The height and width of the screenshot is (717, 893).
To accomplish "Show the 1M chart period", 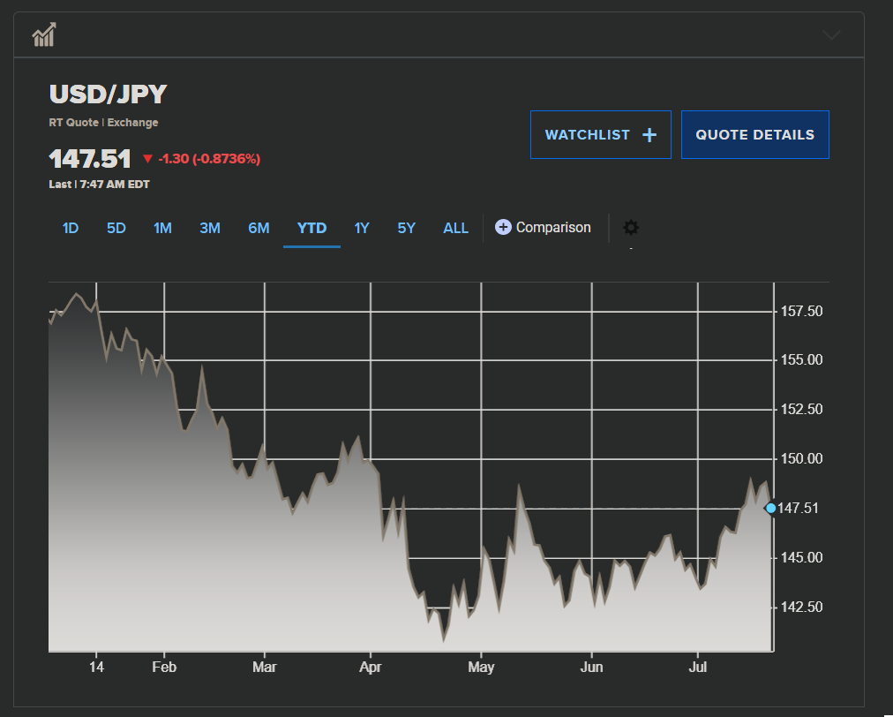I will click(x=162, y=228).
